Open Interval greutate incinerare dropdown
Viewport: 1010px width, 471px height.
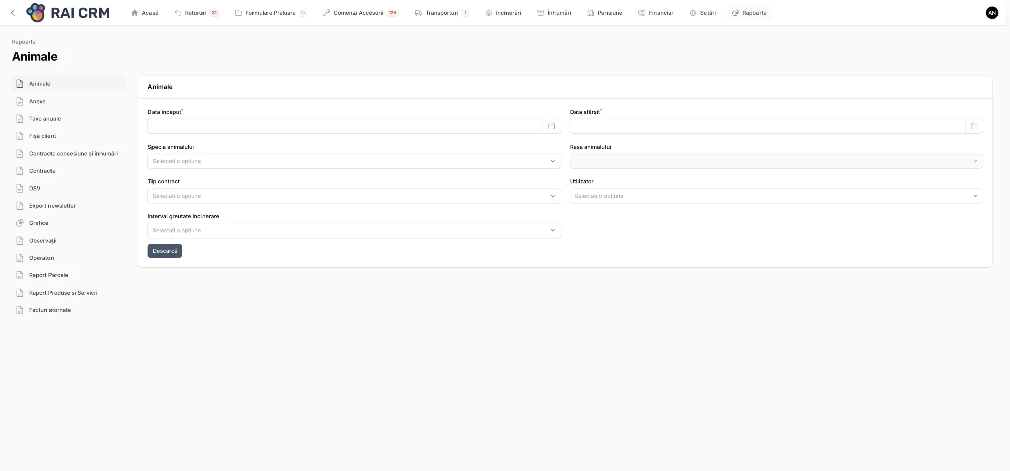click(353, 230)
